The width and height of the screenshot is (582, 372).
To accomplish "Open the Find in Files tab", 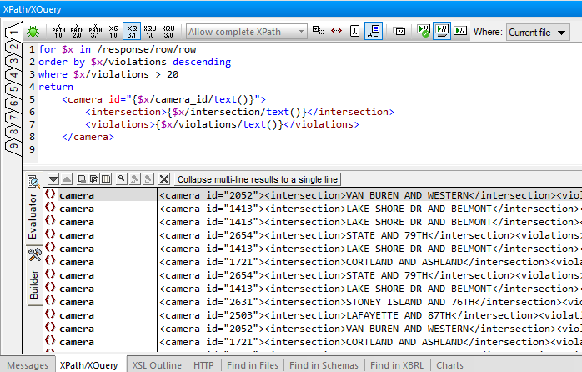I will point(251,365).
